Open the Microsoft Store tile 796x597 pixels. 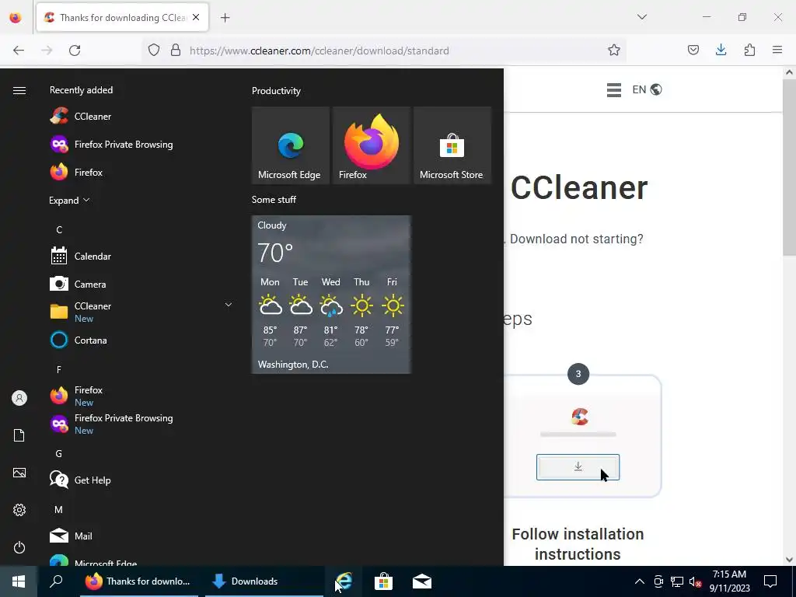452,145
